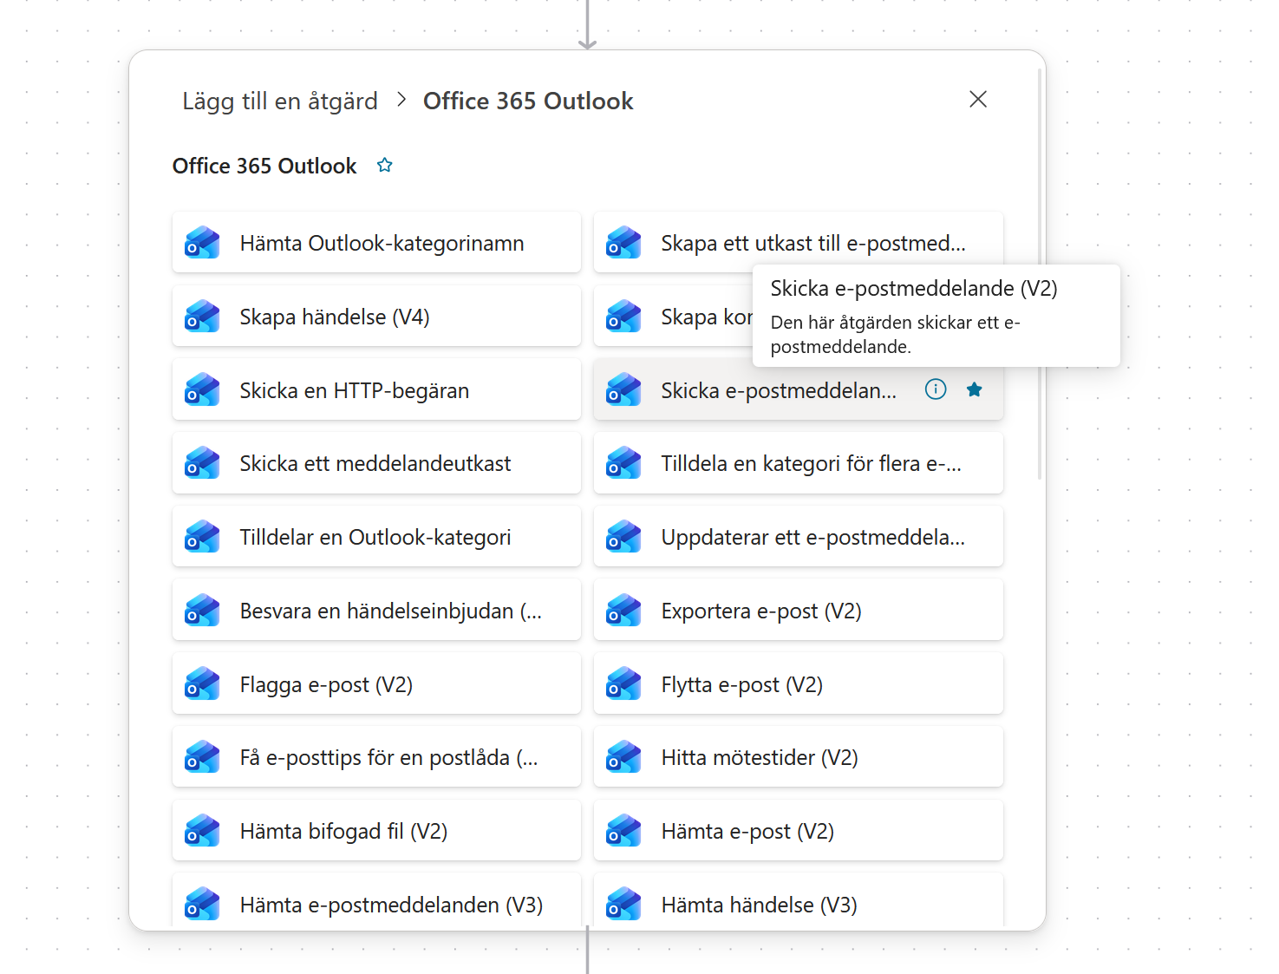Choose Besvara en händelseinbjudan action
This screenshot has height=974, width=1279.
[376, 611]
